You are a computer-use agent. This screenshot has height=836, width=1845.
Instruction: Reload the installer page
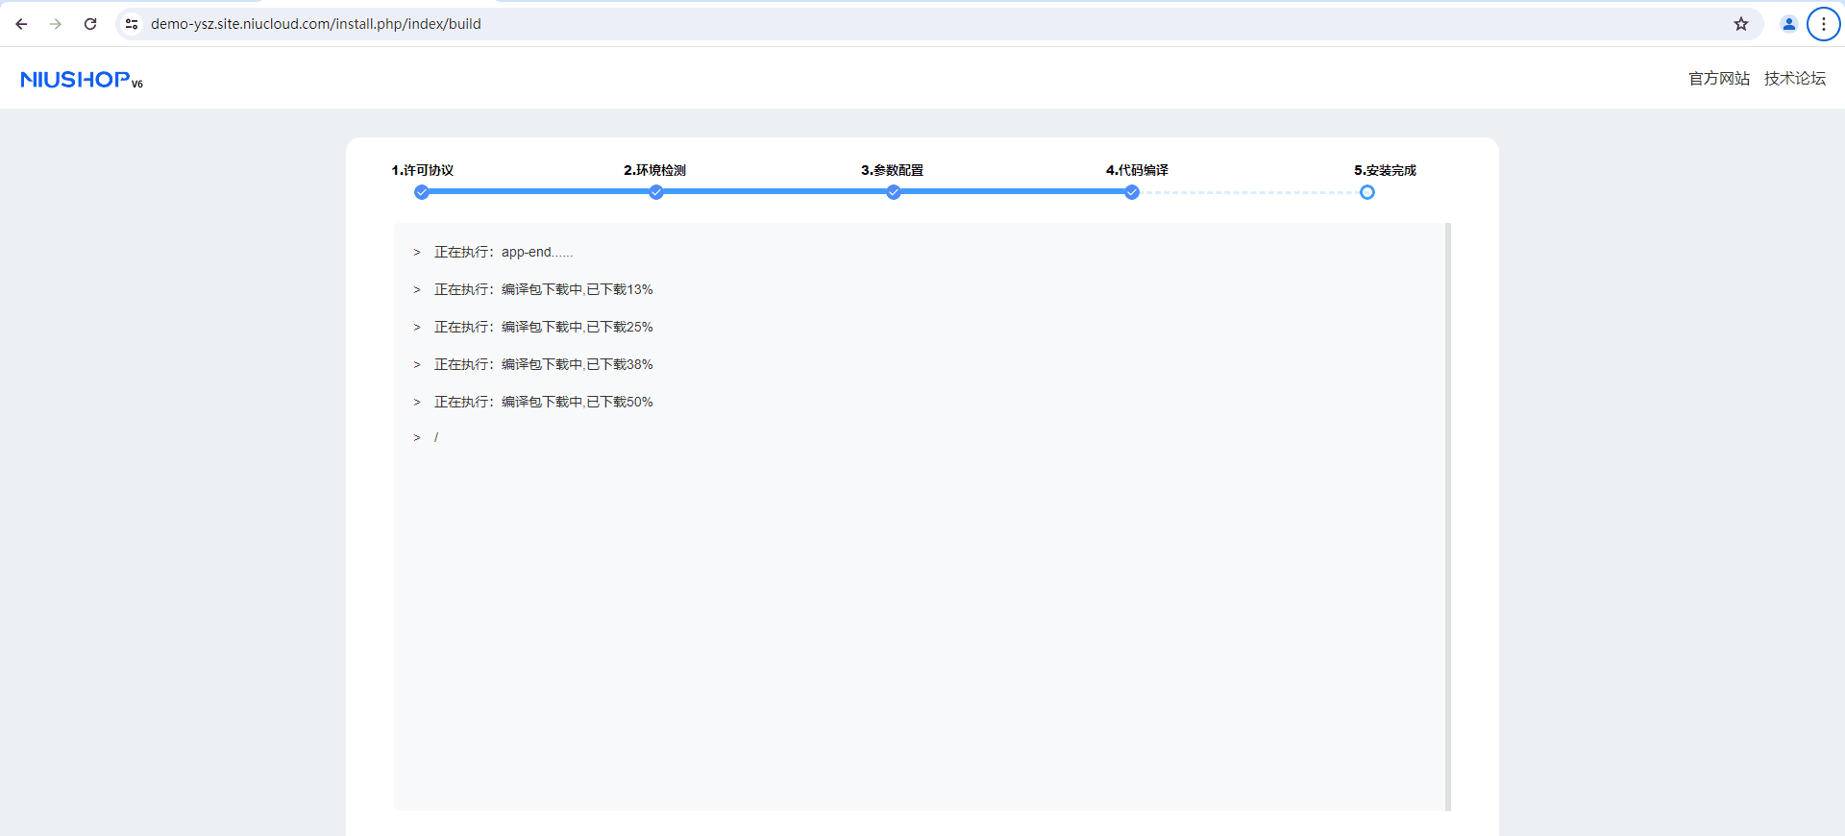coord(90,24)
